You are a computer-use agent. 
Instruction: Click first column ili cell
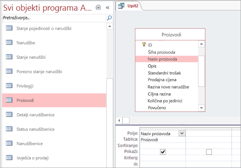click(163, 164)
